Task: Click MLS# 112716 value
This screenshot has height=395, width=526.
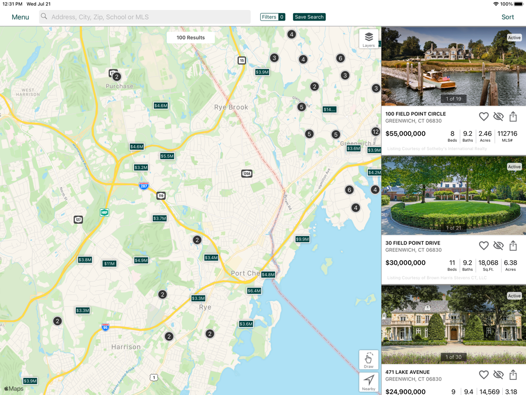Action: tap(507, 134)
